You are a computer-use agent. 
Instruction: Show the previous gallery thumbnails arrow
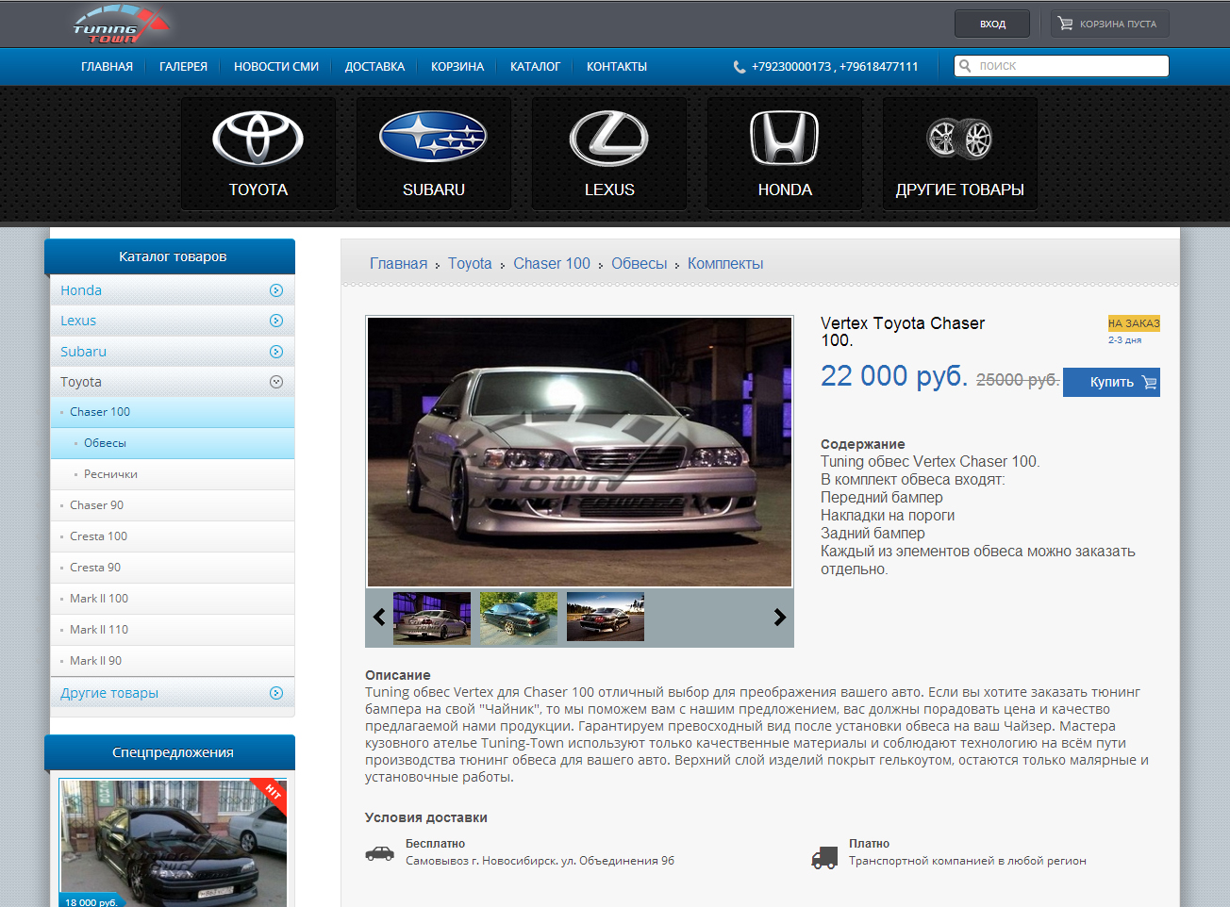[379, 618]
